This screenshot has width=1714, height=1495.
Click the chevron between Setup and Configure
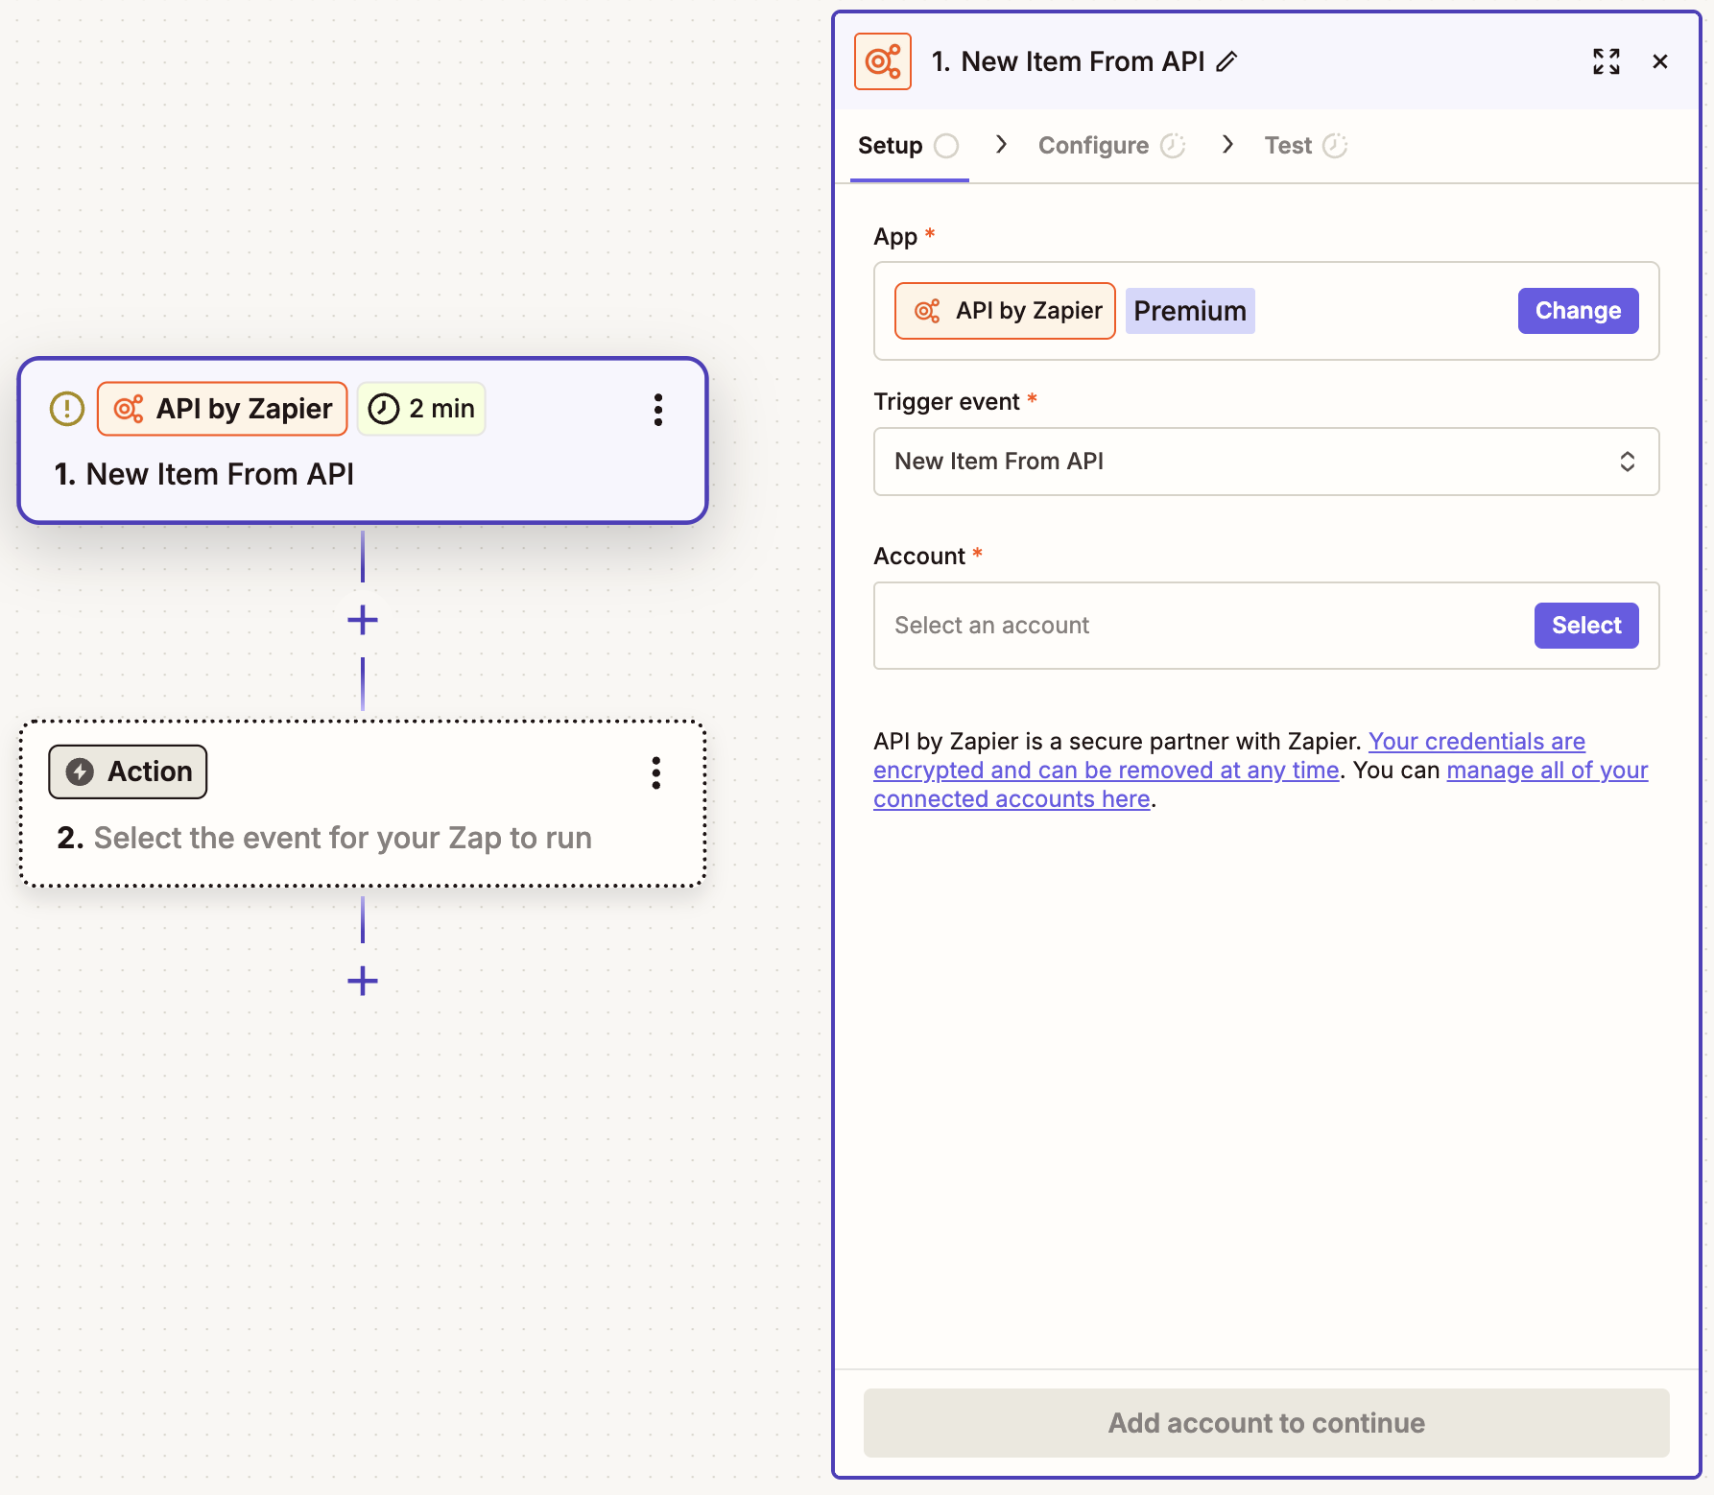tap(1001, 145)
